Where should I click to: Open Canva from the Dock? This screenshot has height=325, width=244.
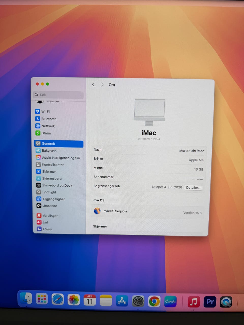point(171,301)
